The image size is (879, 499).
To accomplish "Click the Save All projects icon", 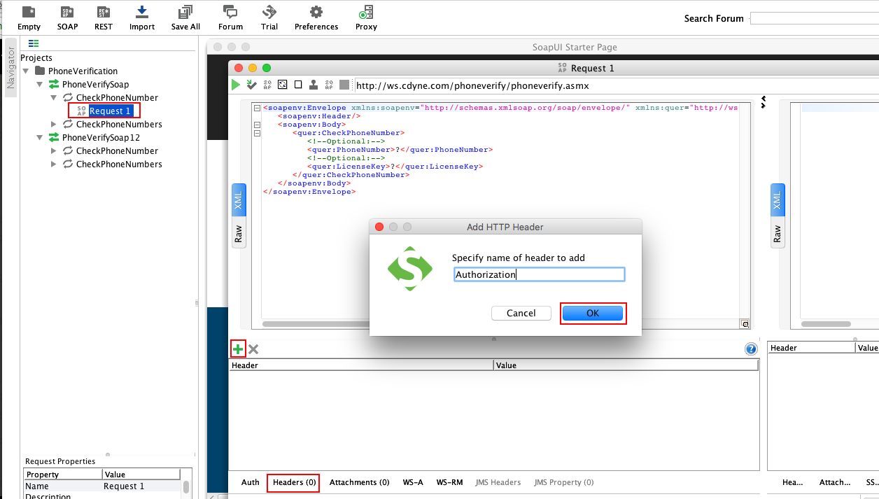I will click(185, 15).
